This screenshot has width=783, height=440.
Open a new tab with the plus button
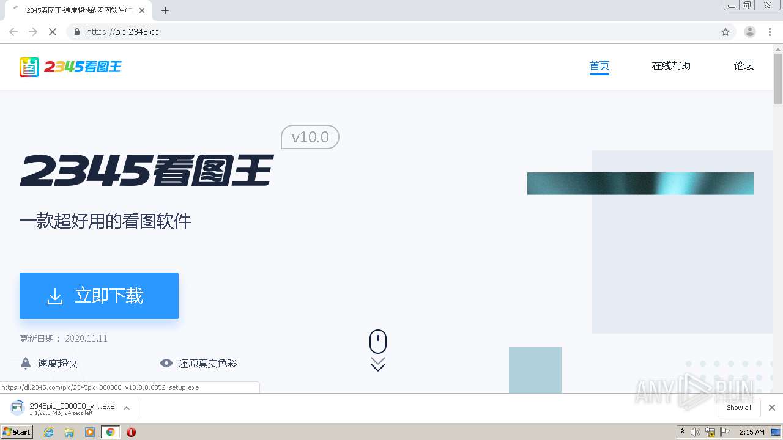point(165,10)
